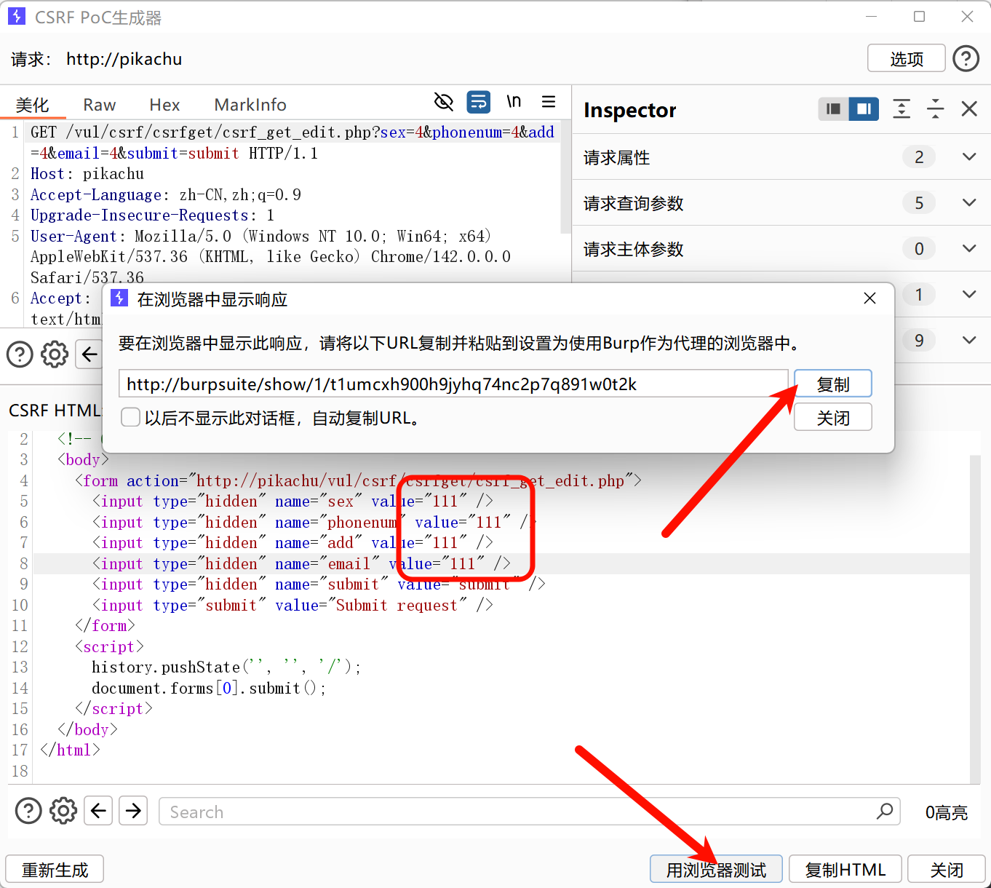Toggle hide non-printable characters eye icon
This screenshot has width=991, height=888.
tap(443, 102)
